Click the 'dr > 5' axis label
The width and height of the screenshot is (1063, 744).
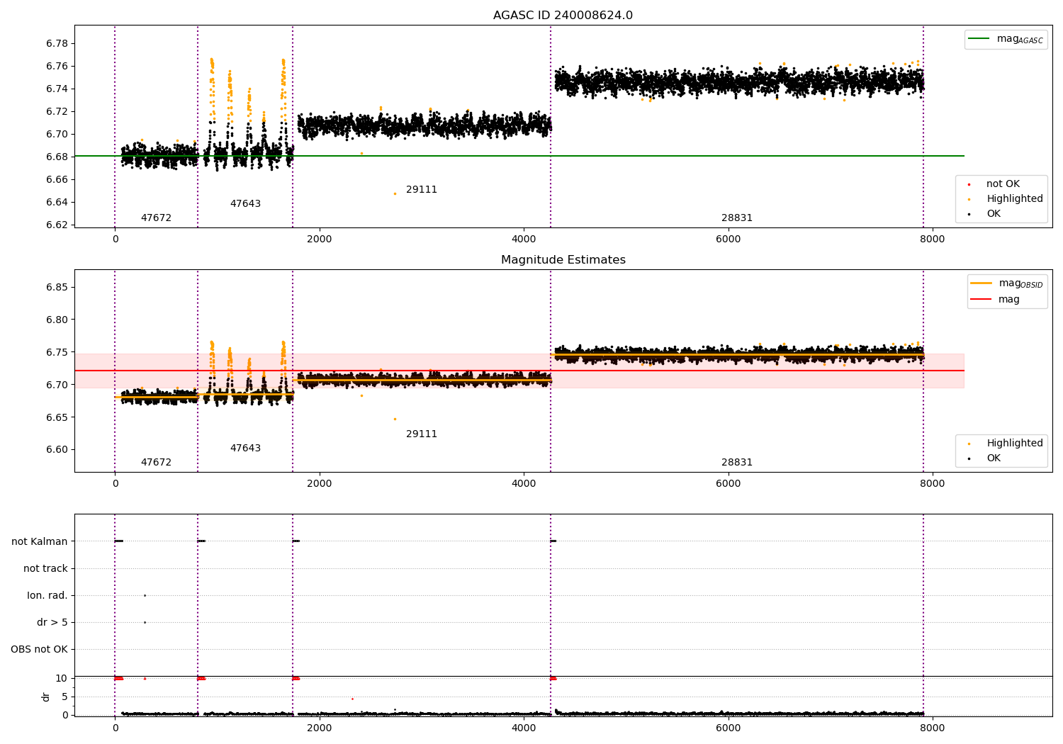[52, 623]
